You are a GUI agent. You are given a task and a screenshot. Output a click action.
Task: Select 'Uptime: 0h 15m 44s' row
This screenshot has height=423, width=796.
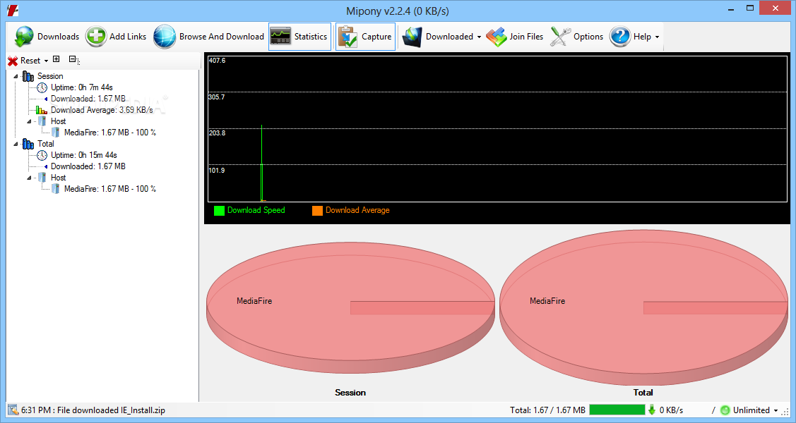pos(84,156)
